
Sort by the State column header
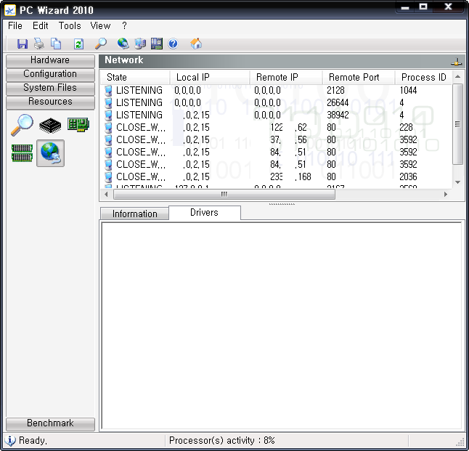135,78
